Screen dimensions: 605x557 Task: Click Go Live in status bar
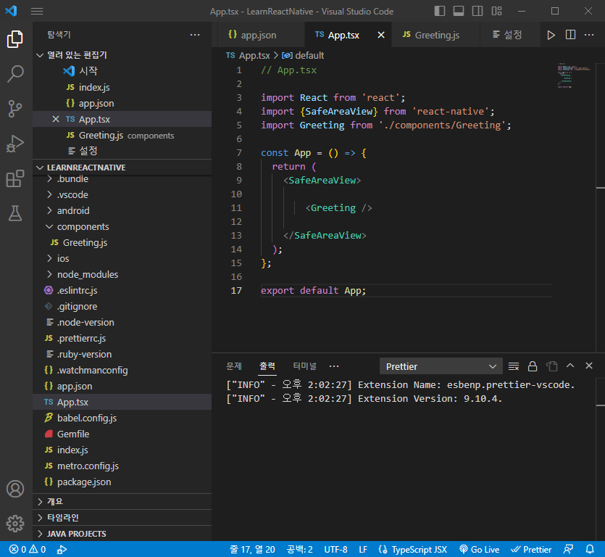(479, 549)
